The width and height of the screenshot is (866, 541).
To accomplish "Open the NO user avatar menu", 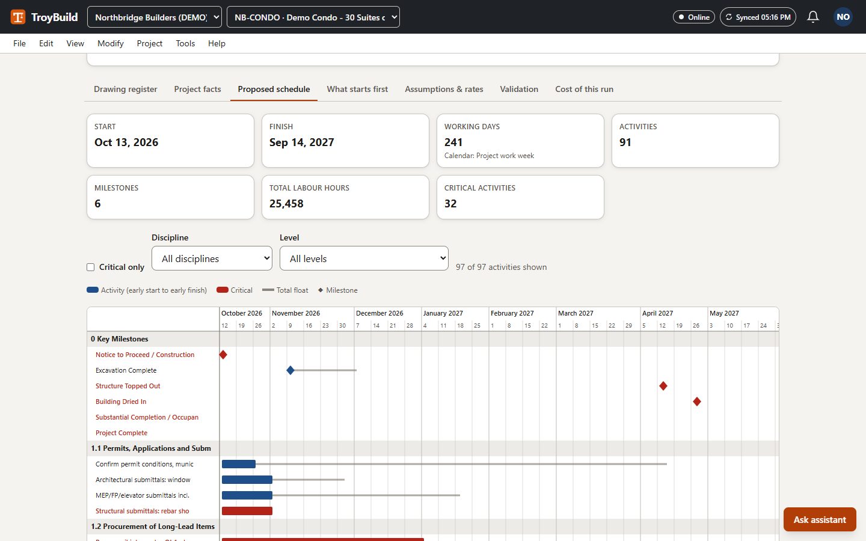I will point(843,17).
